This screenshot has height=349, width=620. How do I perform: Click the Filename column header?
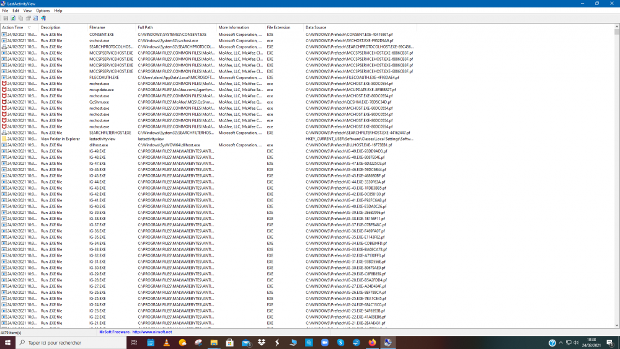point(97,27)
